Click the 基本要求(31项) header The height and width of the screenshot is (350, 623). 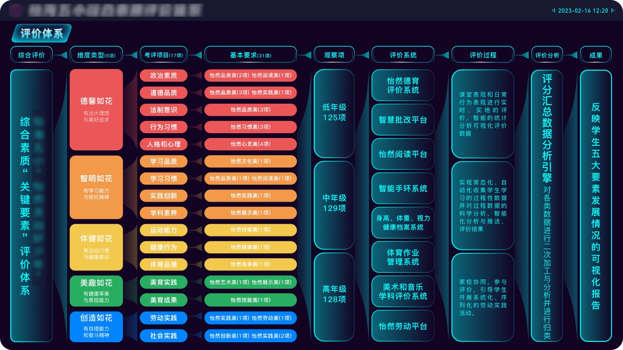pos(250,54)
